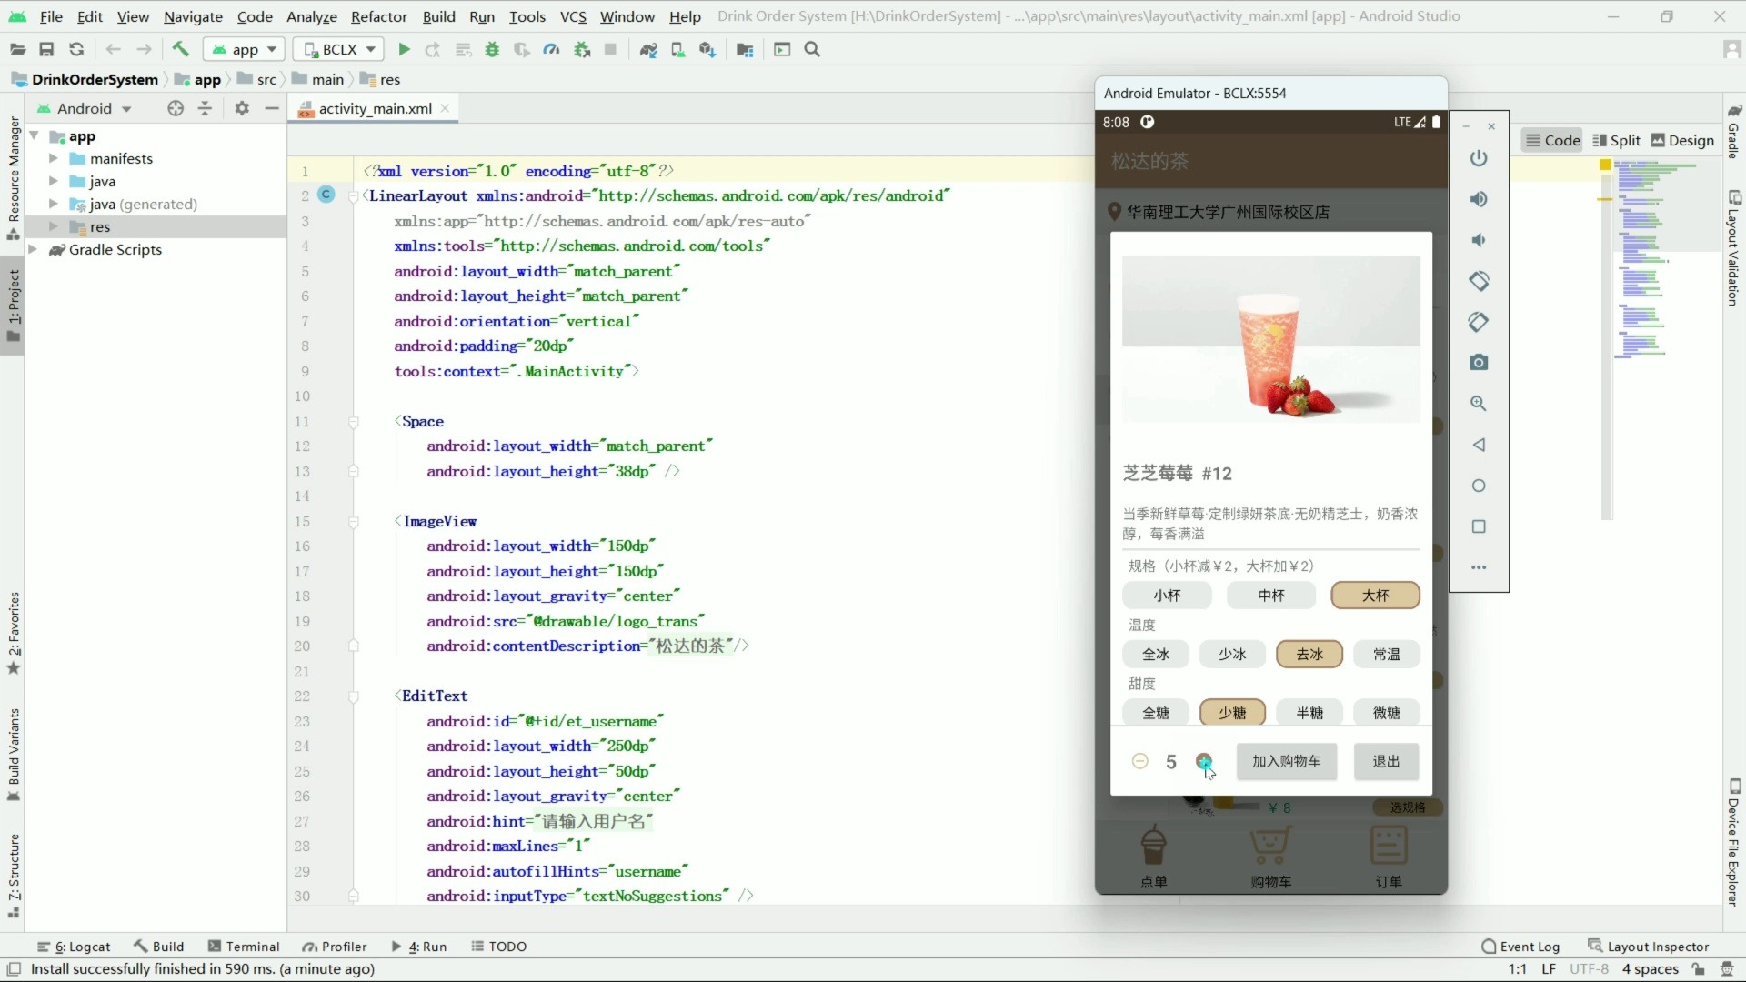
Task: Click 加入购物车 add to cart button
Action: point(1287,760)
